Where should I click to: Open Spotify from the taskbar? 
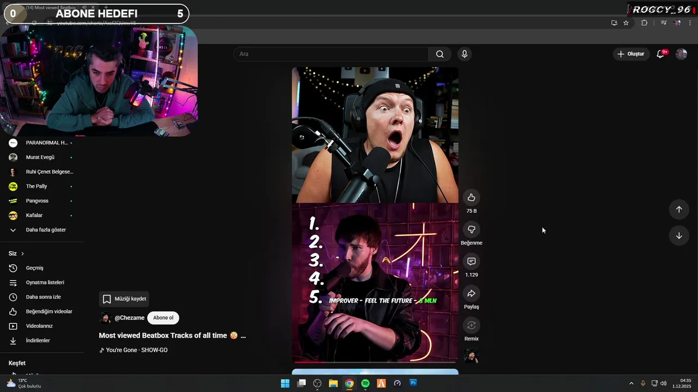[x=365, y=383]
